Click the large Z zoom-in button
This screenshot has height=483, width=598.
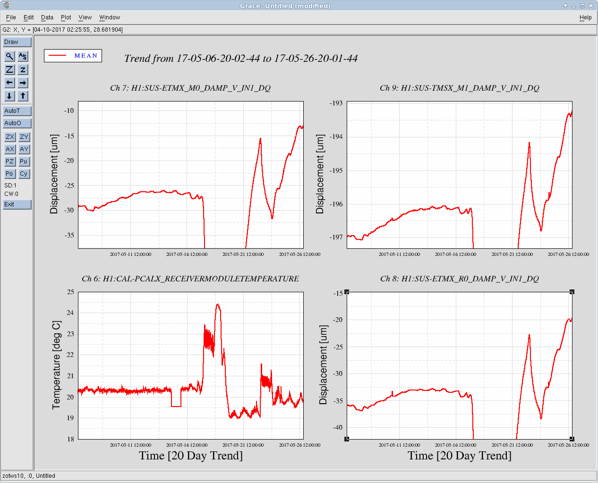click(x=9, y=69)
